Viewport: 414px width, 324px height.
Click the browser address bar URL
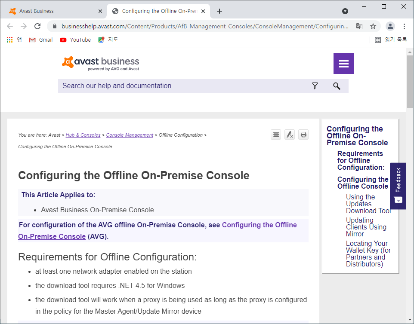click(205, 26)
